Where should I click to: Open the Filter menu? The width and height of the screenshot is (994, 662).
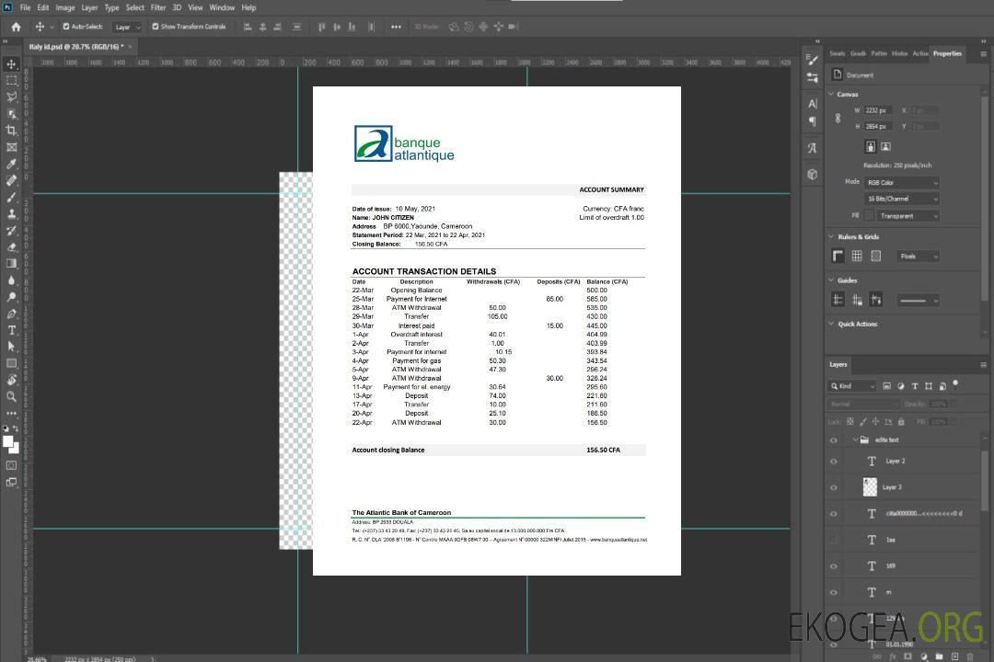pos(158,7)
